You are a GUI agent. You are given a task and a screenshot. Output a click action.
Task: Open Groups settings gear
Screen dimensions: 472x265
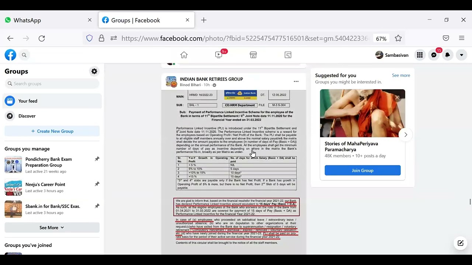(x=94, y=71)
